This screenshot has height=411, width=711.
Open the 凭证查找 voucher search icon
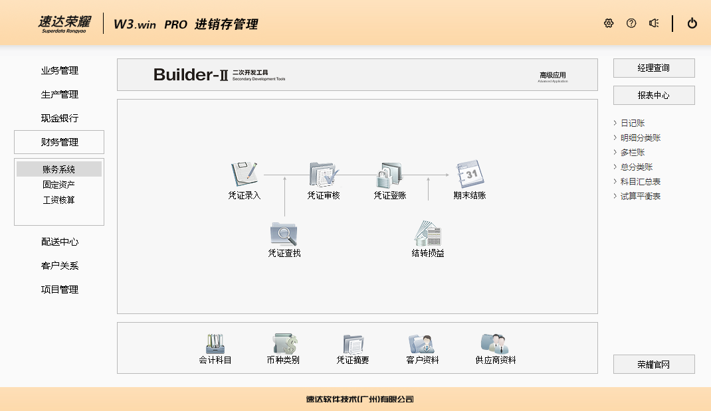[284, 234]
